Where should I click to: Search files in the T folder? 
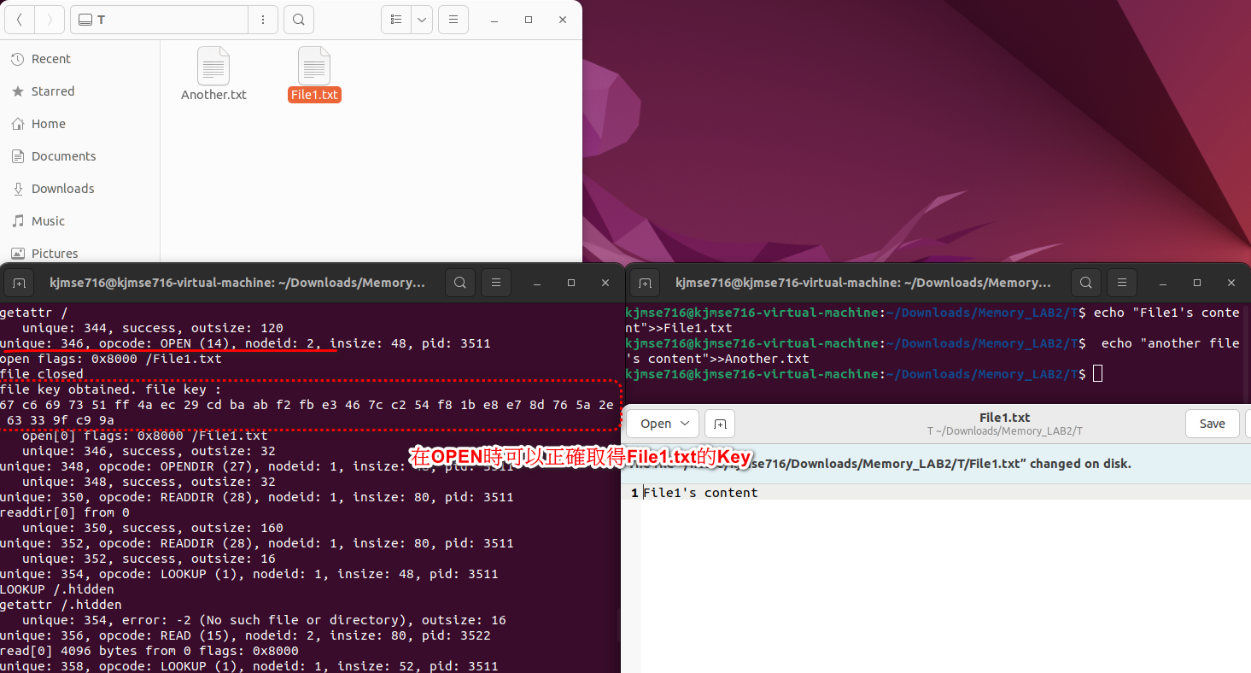tap(299, 19)
